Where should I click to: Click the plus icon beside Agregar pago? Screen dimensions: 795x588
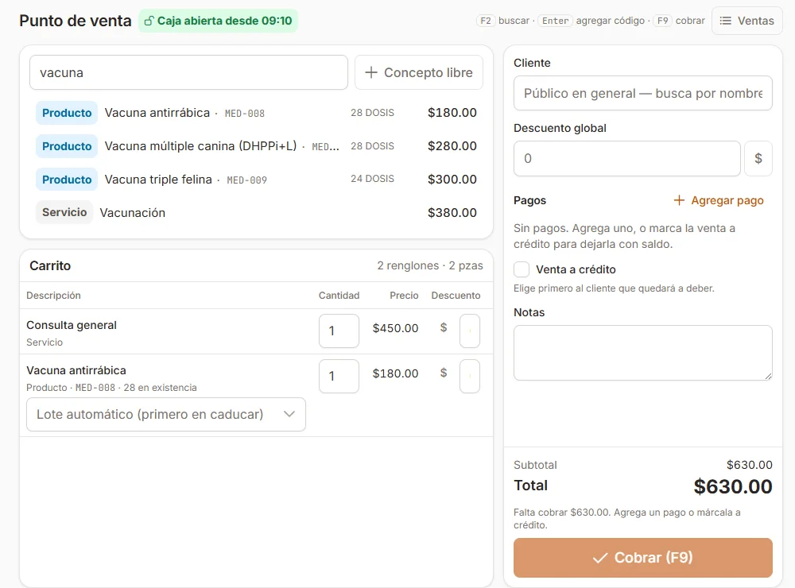[679, 200]
